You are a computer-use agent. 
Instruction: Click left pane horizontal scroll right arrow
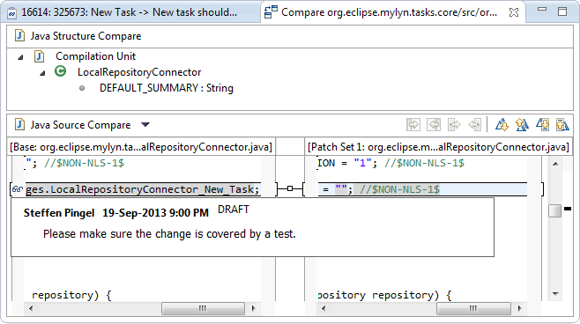click(x=253, y=308)
